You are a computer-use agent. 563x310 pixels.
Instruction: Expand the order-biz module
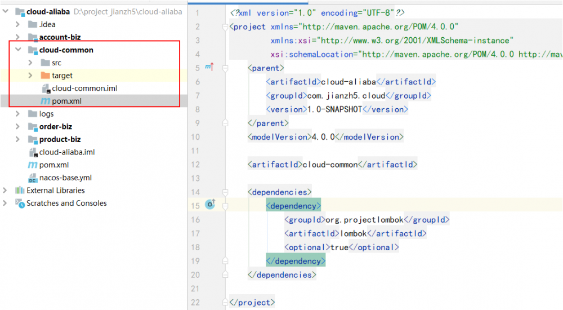18,127
